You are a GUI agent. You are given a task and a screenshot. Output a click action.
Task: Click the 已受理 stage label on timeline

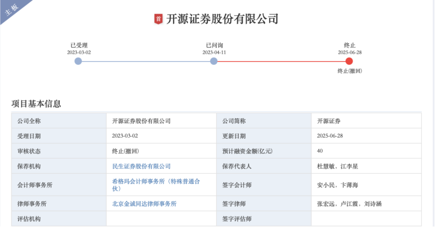[x=79, y=45]
